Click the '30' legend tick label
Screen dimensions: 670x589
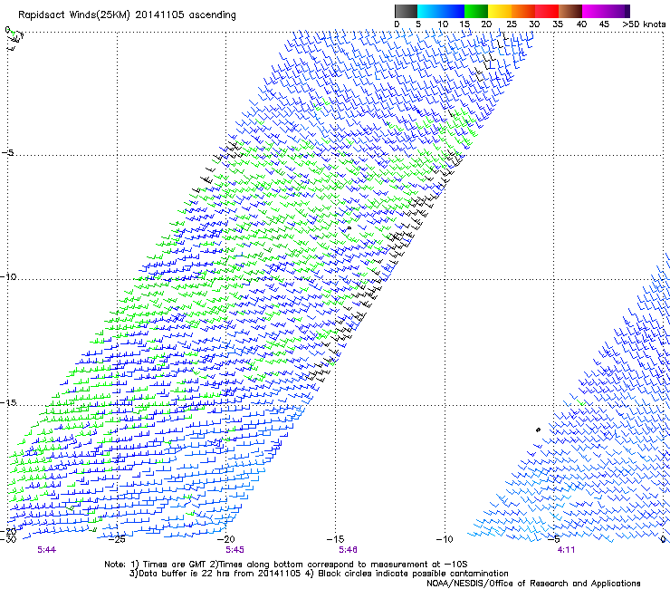tap(534, 24)
